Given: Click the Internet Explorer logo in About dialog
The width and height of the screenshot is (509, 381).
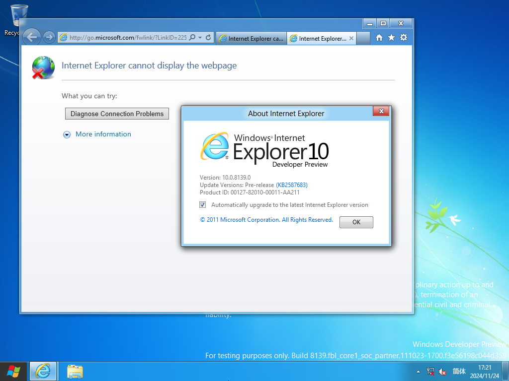Looking at the screenshot, I should 215,146.
